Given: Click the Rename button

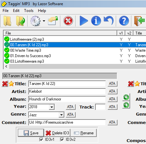Looking at the screenshot, I should tap(84, 133).
